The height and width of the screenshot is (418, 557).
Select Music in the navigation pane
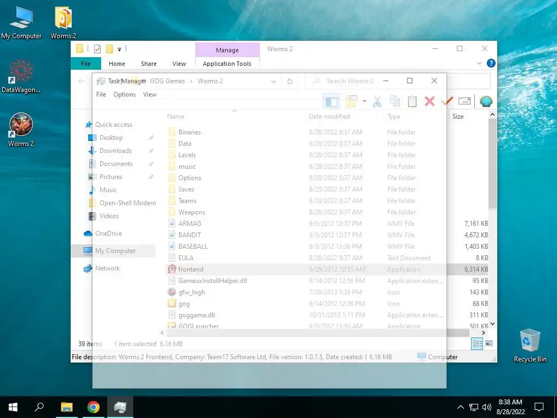tap(108, 190)
